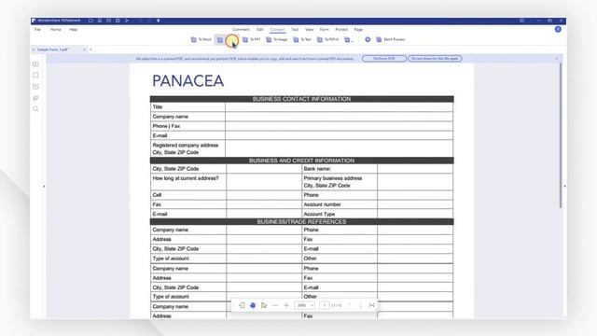Open the Home menu
Screen dimensions: 597x336
point(56,29)
